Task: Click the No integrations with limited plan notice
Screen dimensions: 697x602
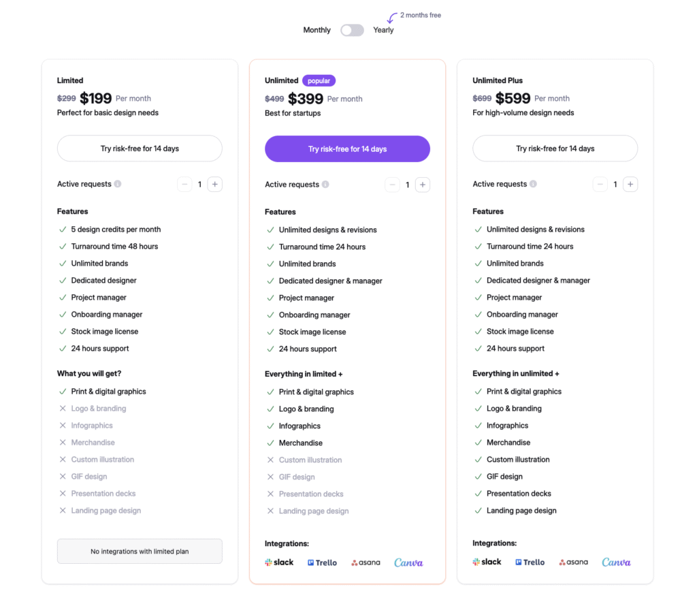Action: 139,551
